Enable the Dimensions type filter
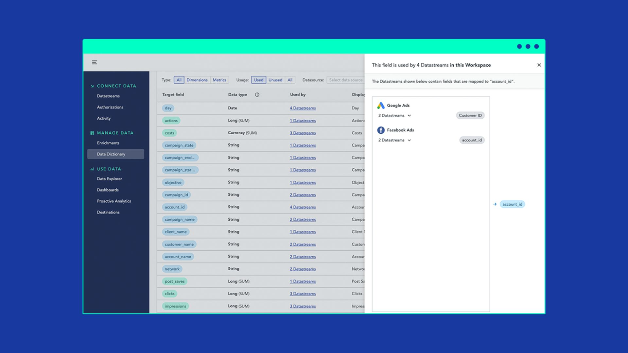Image resolution: width=628 pixels, height=353 pixels. [x=197, y=80]
